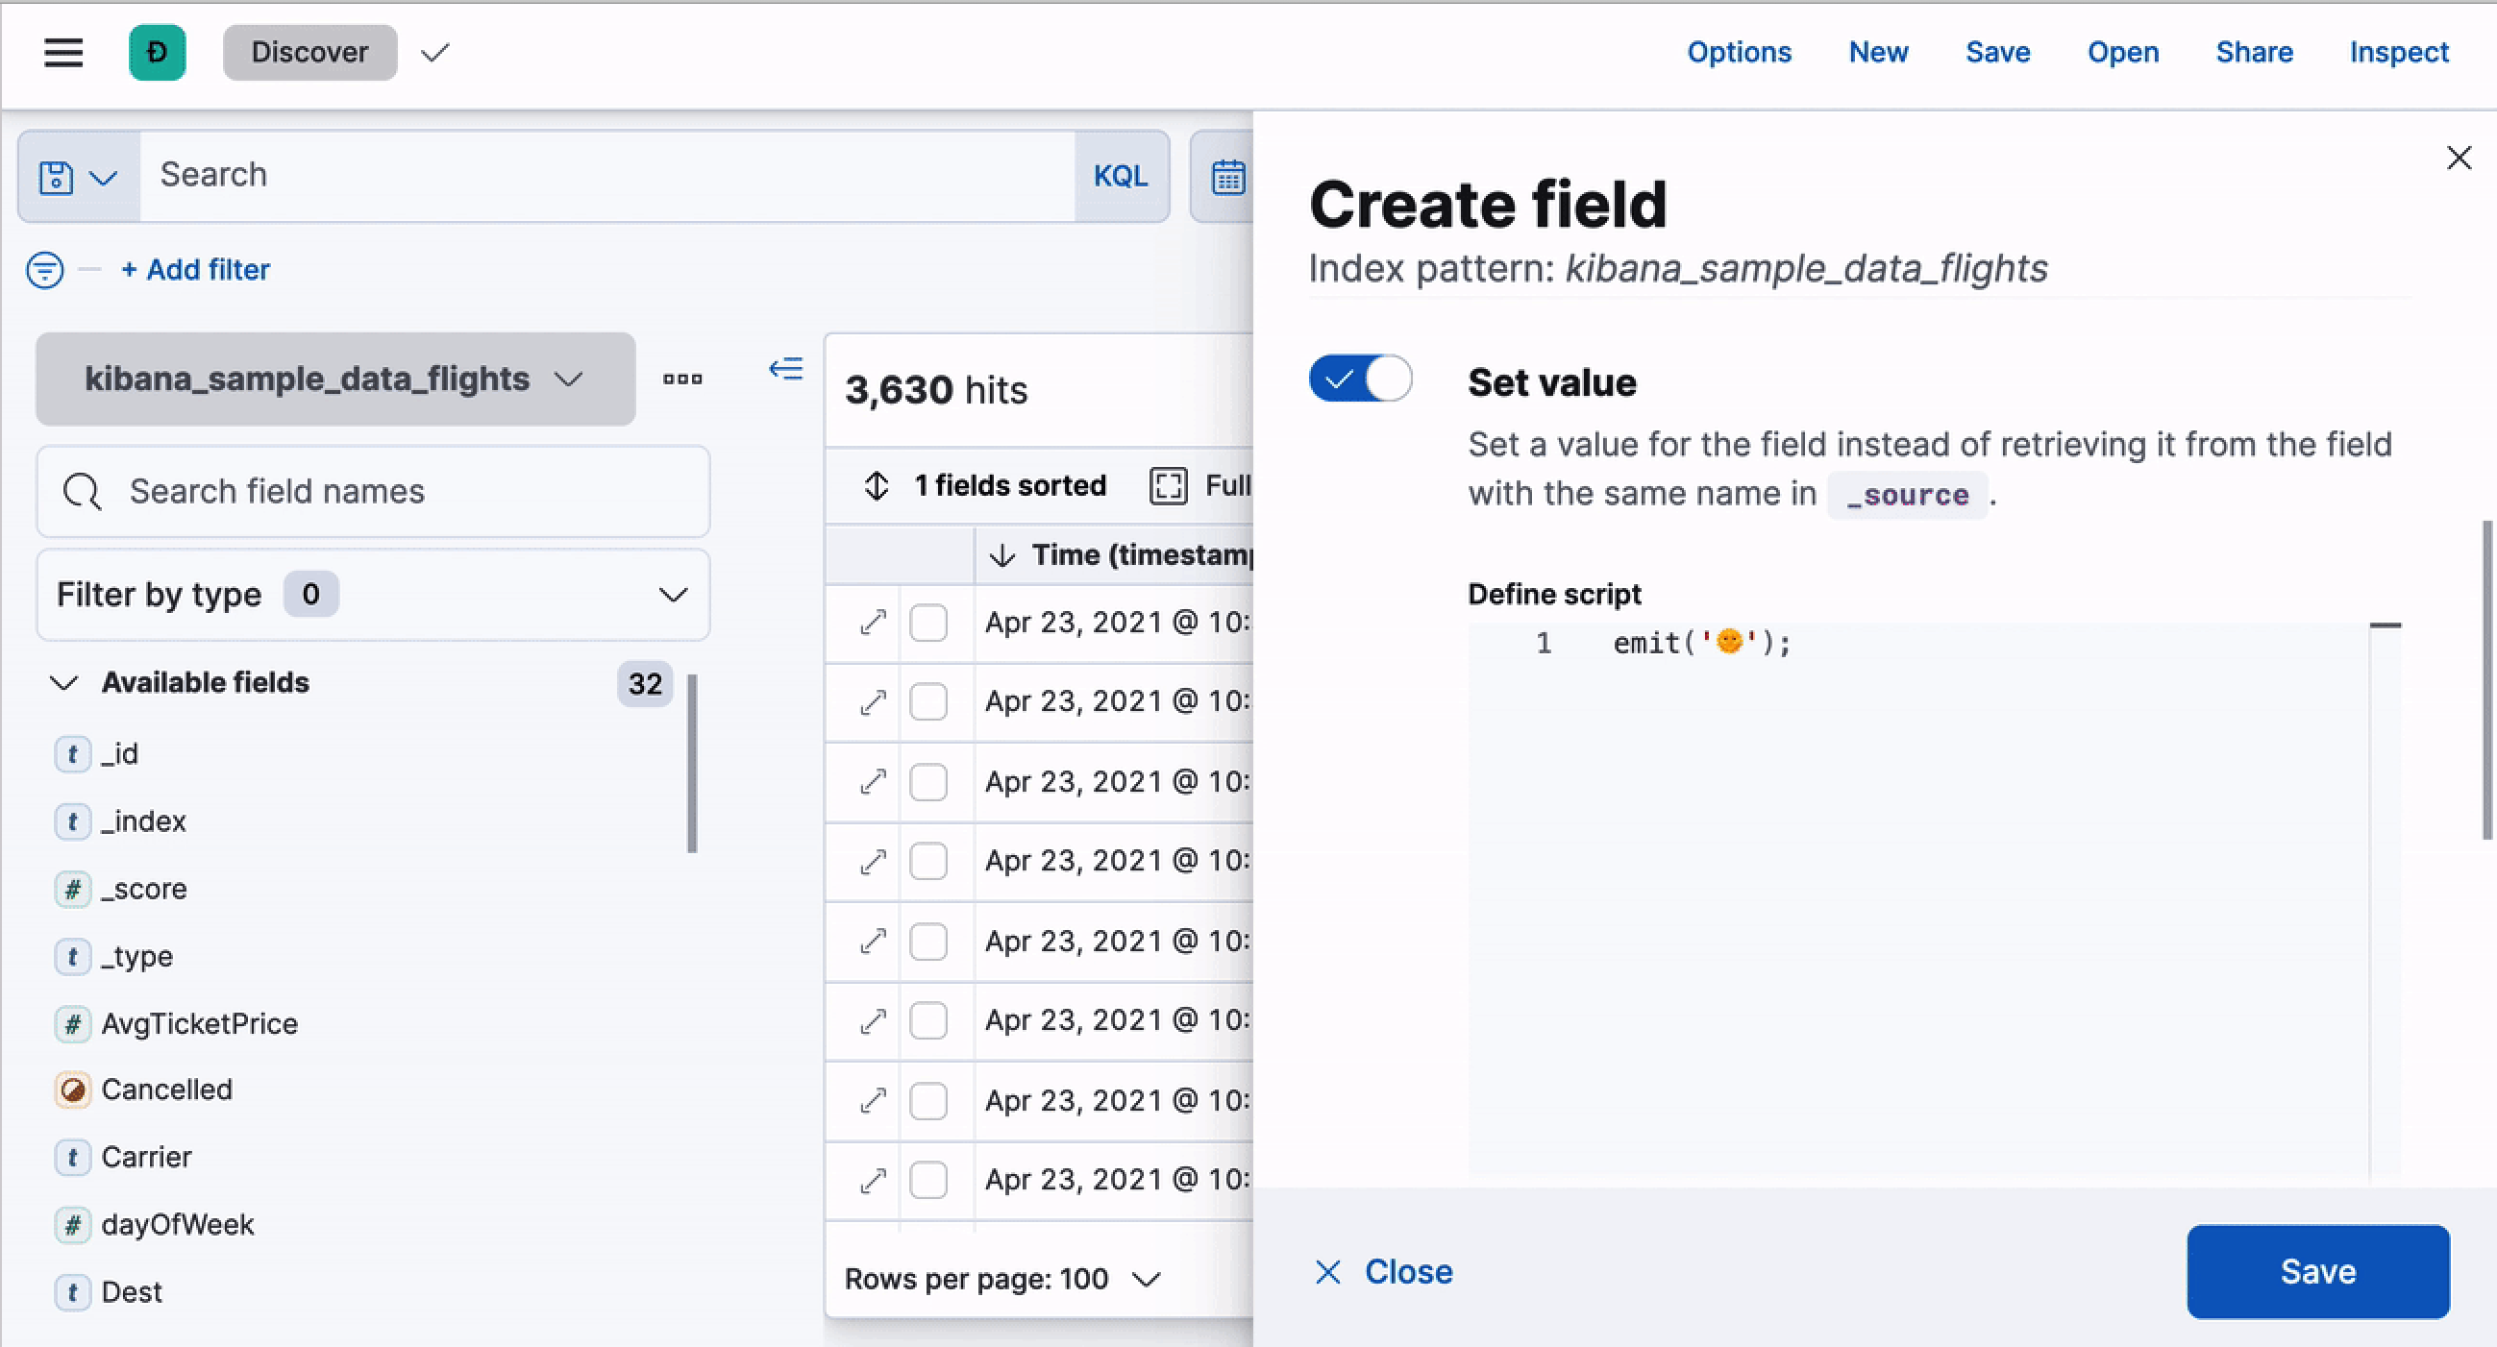
Task: Click the collapse sidebar arrow icon
Action: click(786, 370)
